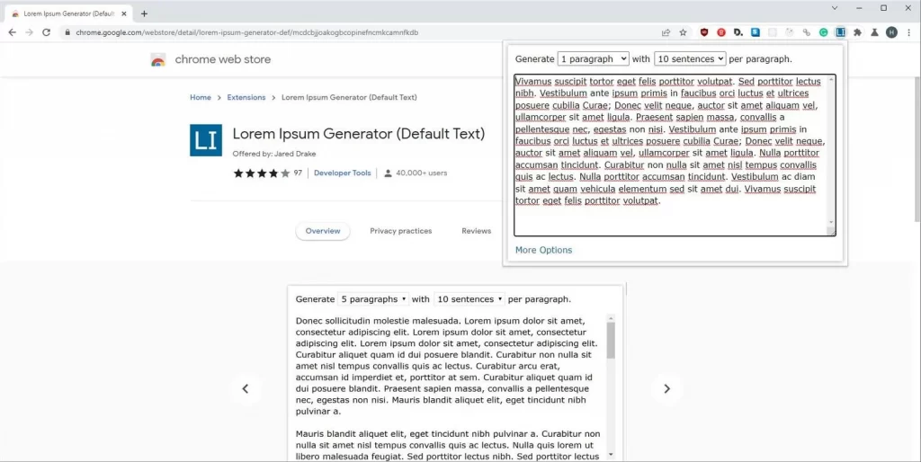Viewport: 921px width, 462px height.
Task: Open screenshot '10 sentences' dropdown
Action: coord(469,299)
